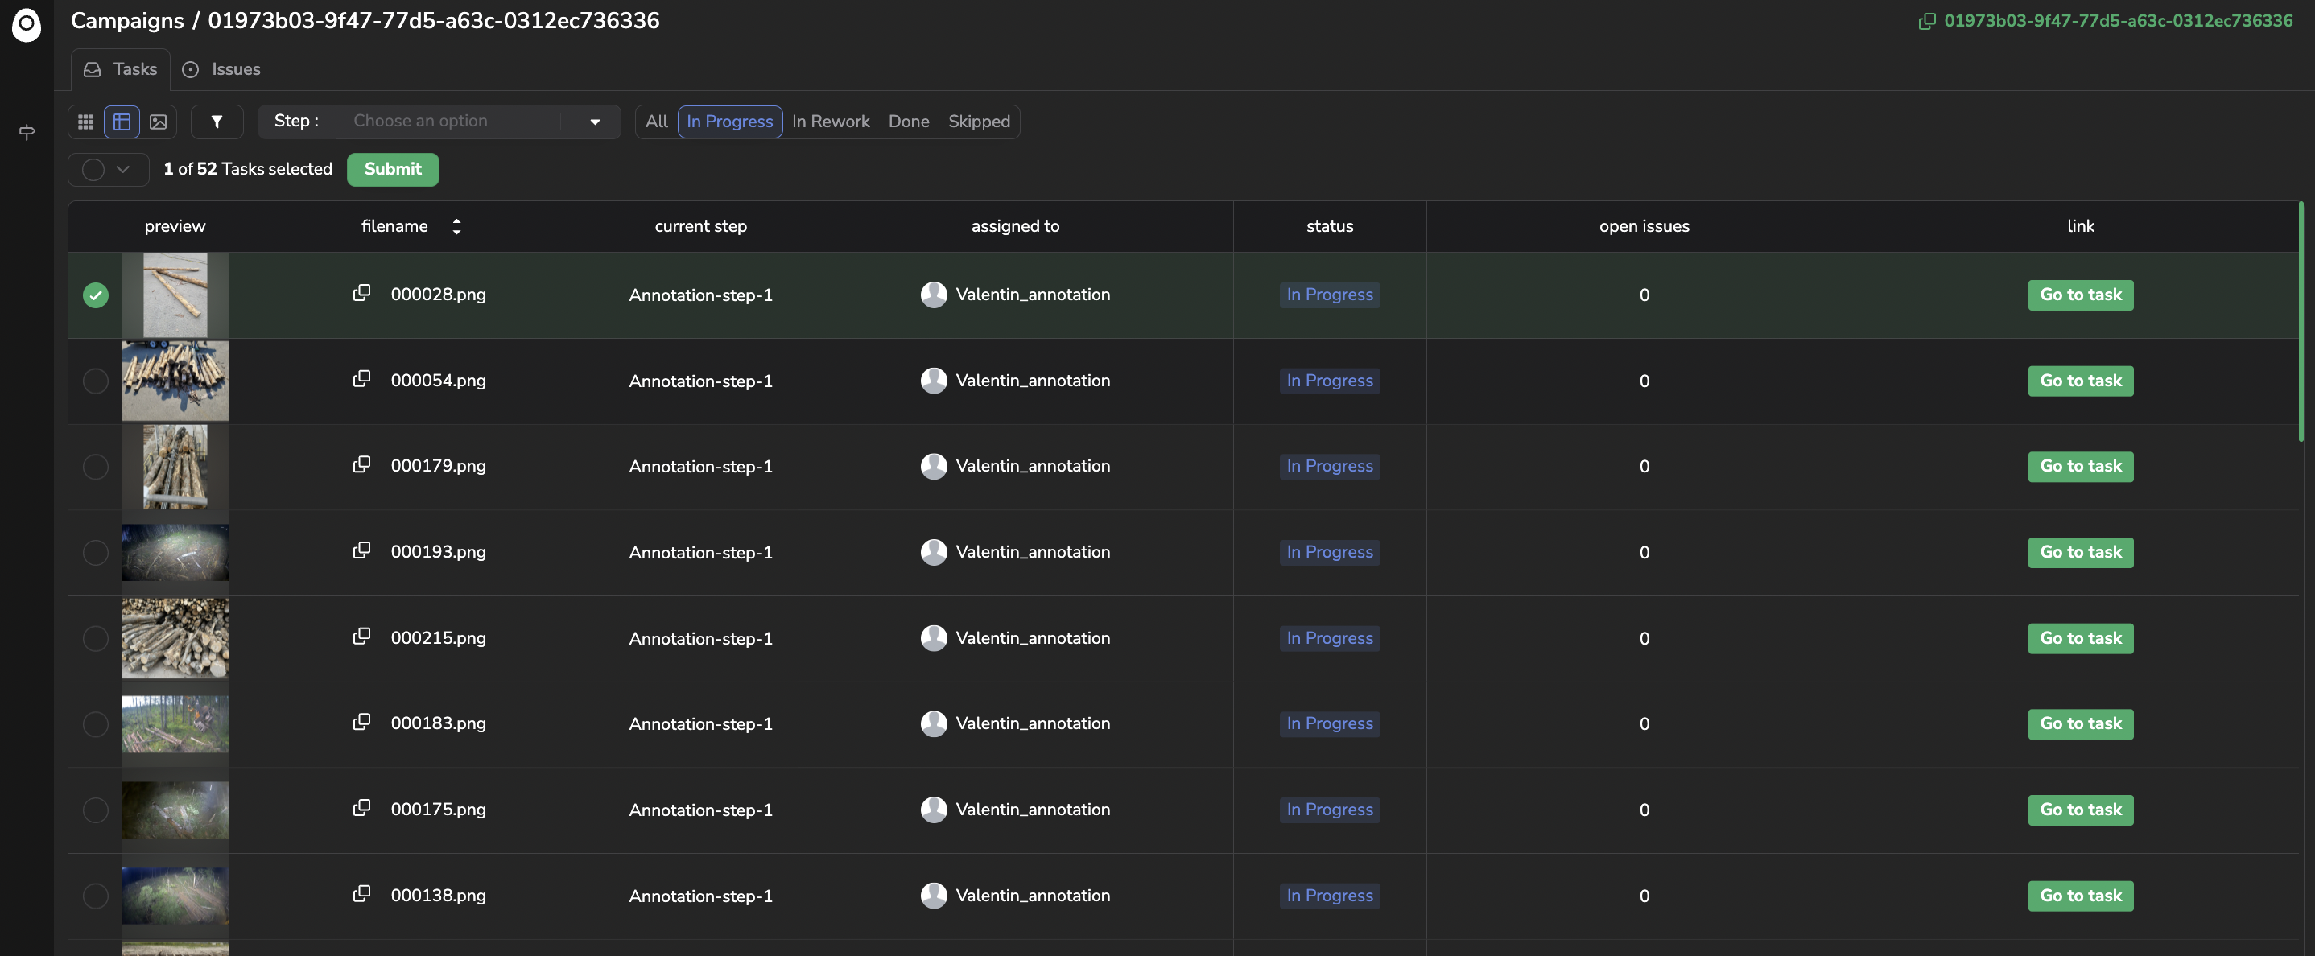This screenshot has height=956, width=2315.
Task: Select the 000193.png task checkbox
Action: pos(95,553)
